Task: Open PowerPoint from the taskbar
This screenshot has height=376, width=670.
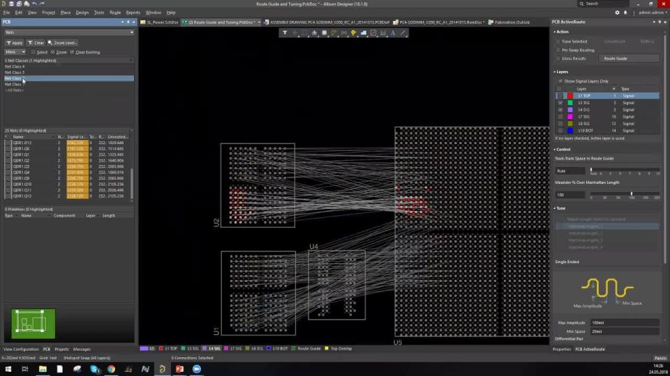Action: click(179, 369)
